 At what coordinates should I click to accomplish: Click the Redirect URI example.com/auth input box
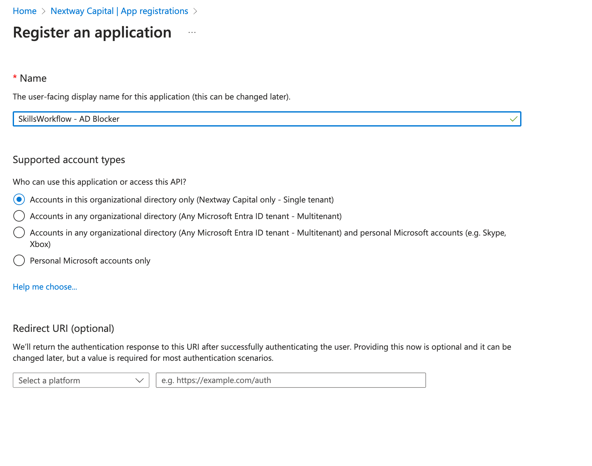[291, 380]
